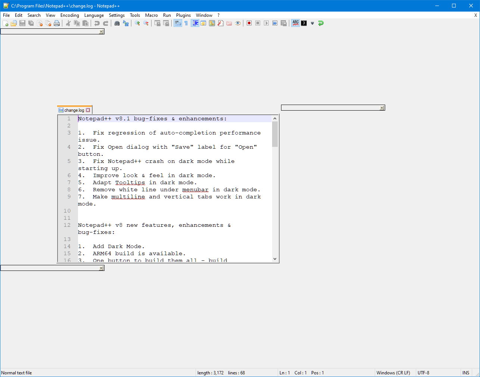Viewport: 480px width, 377px height.
Task: Open Find with the binoculars icon
Action: [117, 23]
